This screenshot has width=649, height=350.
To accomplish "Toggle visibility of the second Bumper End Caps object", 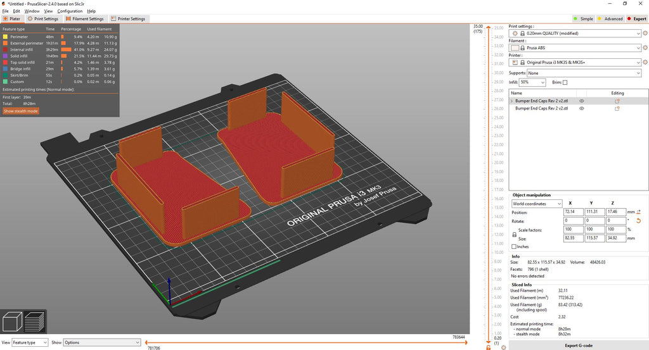I will point(582,108).
